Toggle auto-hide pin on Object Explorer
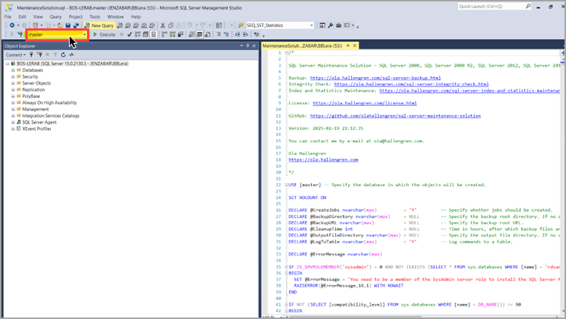The height and width of the screenshot is (319, 566). point(247,46)
